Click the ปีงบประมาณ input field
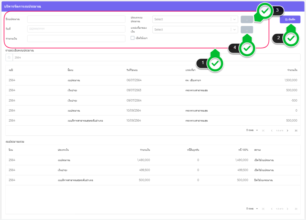This screenshot has width=306, height=220. coord(76,19)
